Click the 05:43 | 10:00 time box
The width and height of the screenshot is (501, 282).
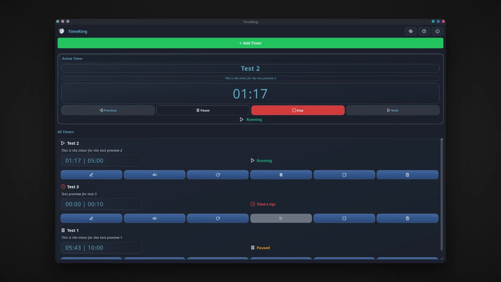(101, 248)
